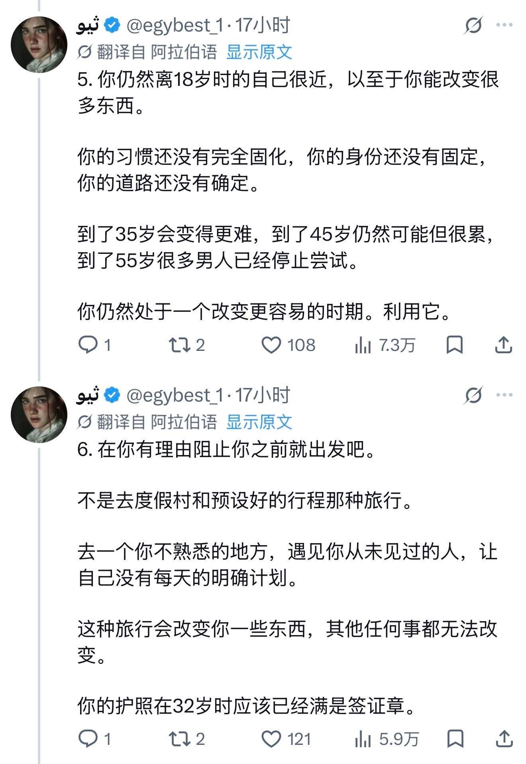Open profile picture of first tweet author
Viewport: 526px width, 764px height.
point(39,44)
